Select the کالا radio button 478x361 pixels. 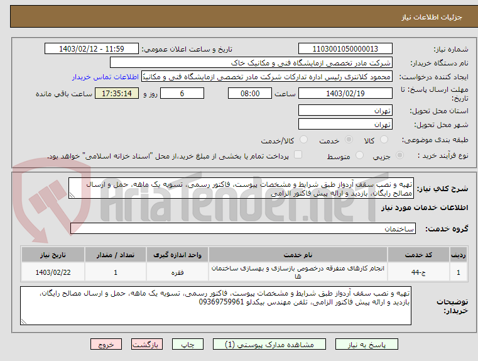point(384,140)
